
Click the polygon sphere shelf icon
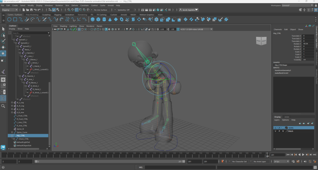point(93,20)
